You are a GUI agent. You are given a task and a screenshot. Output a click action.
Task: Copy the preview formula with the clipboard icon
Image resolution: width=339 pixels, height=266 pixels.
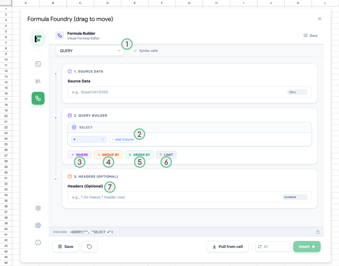point(318,232)
